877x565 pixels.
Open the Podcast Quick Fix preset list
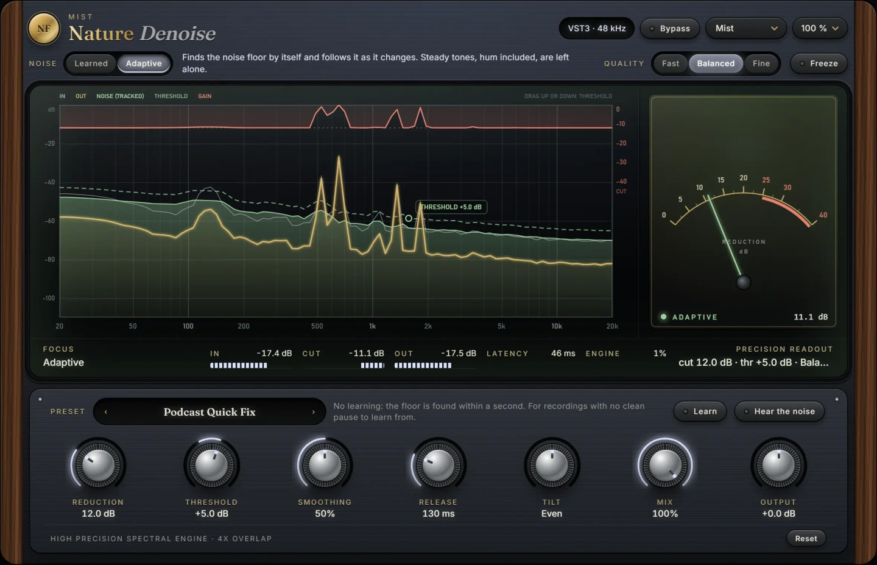pyautogui.click(x=210, y=412)
